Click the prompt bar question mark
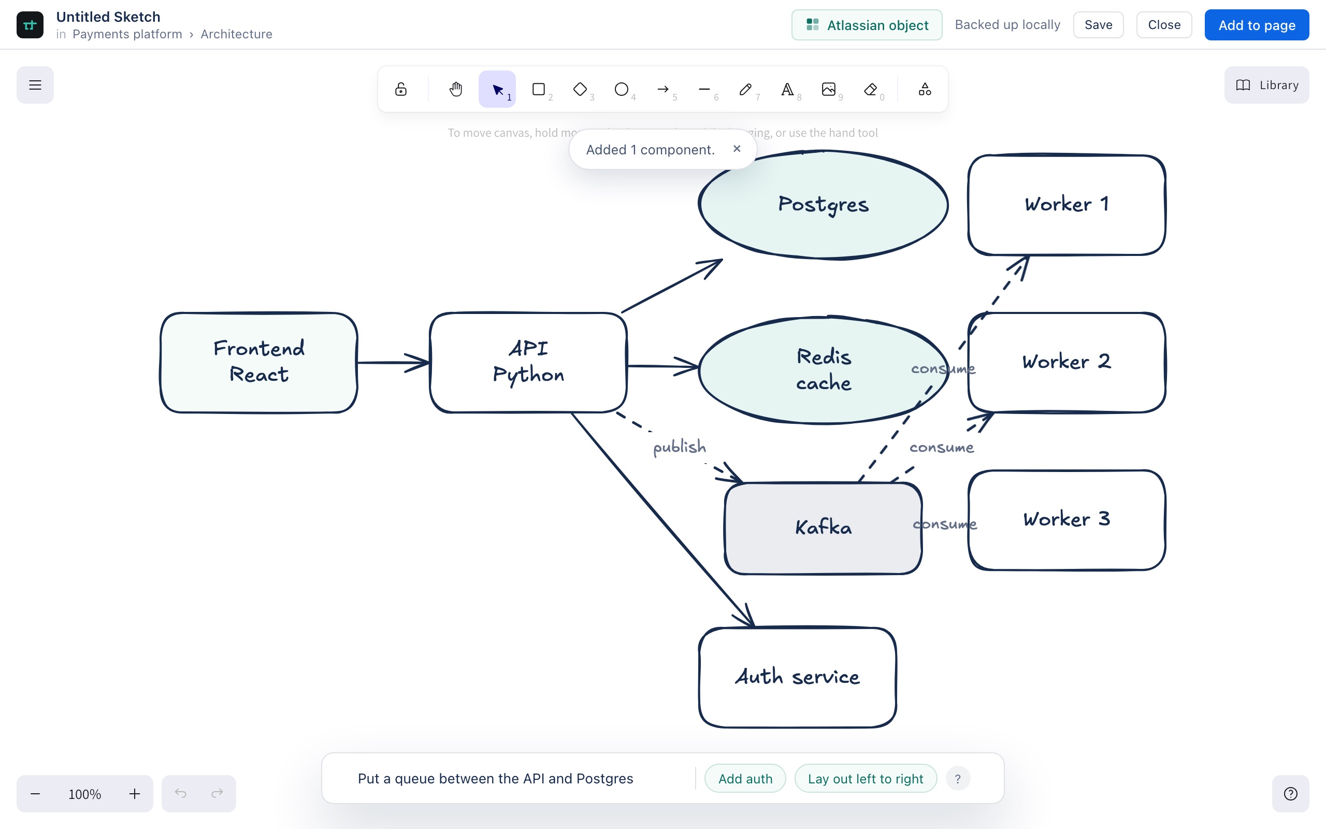Screen dimensions: 1326x829 (x=958, y=779)
